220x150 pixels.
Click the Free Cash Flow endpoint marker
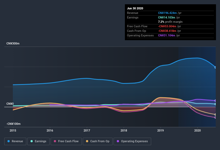coord(215,118)
